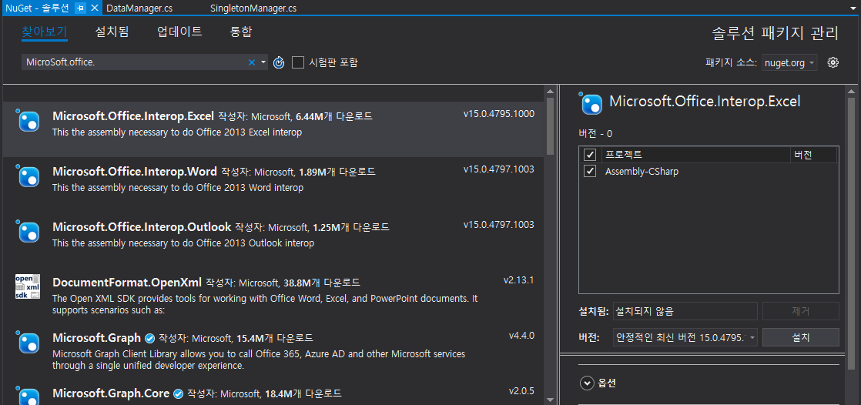Click Microsoft.Graph package icon
The width and height of the screenshot is (861, 405).
pos(28,342)
